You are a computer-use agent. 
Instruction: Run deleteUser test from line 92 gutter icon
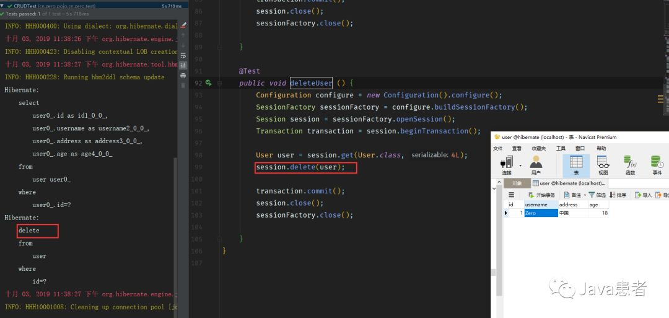209,83
